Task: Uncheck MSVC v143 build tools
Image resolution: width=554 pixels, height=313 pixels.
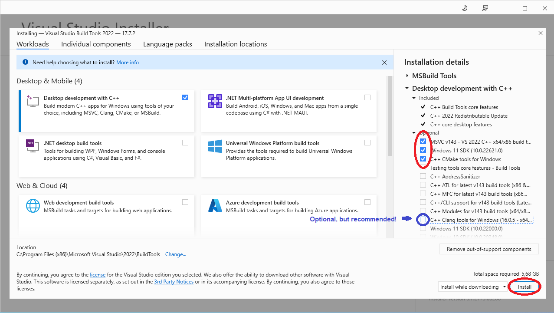Action: click(x=423, y=141)
